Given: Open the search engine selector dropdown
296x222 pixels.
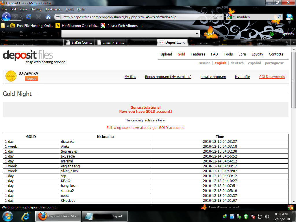Looking at the screenshot, I should [234, 17].
